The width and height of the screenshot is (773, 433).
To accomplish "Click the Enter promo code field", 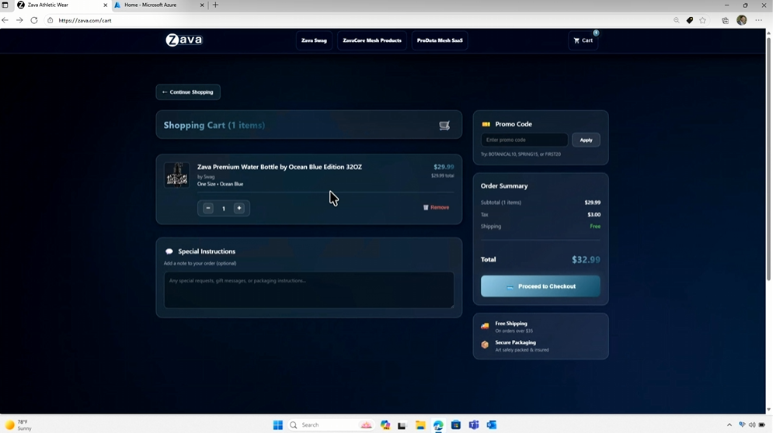I will coord(524,140).
